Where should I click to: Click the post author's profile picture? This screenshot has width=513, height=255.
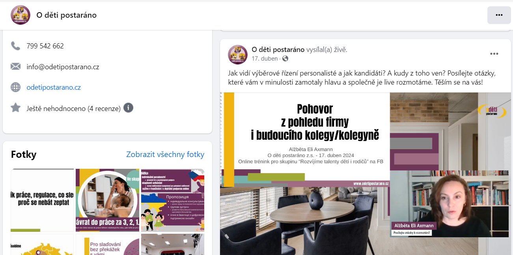(238, 54)
